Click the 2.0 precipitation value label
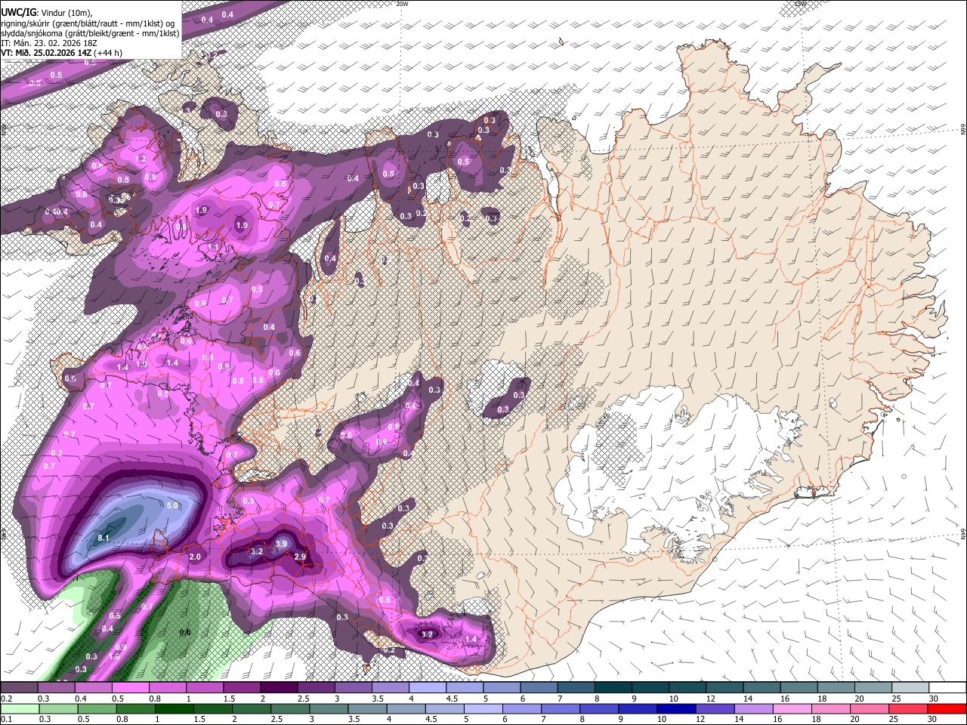 tap(195, 557)
